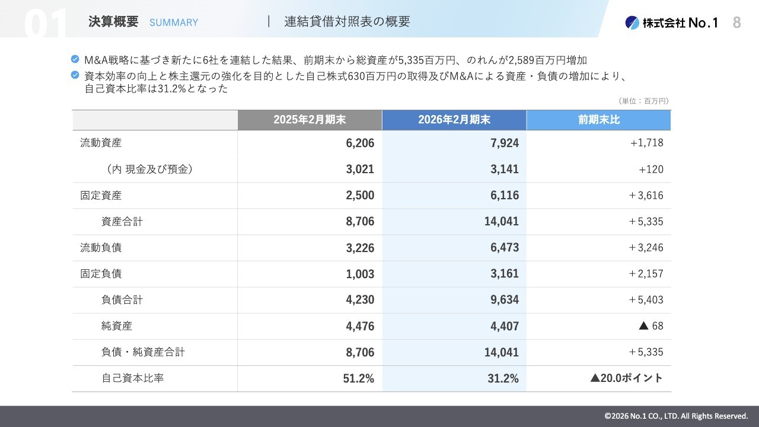Image resolution: width=759 pixels, height=427 pixels.
Task: Click the first blue checkmark bullet icon
Action: click(75, 59)
